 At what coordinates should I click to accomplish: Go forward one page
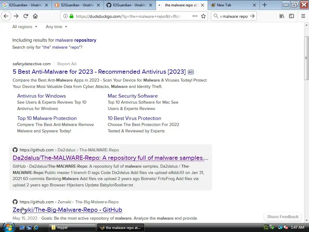(x=16, y=16)
